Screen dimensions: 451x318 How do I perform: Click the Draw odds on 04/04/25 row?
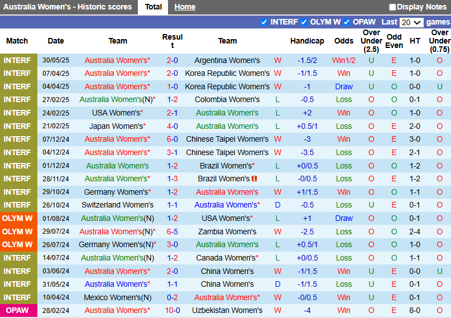pos(344,86)
